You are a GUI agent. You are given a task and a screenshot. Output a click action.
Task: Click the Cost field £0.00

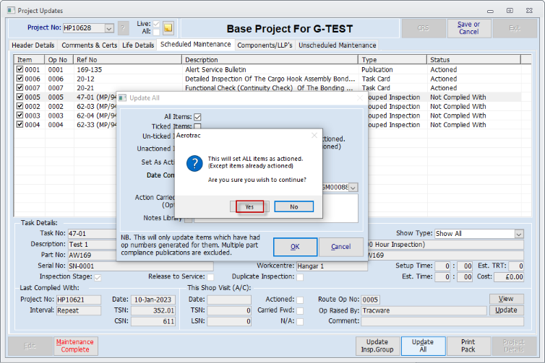pyautogui.click(x=509, y=277)
